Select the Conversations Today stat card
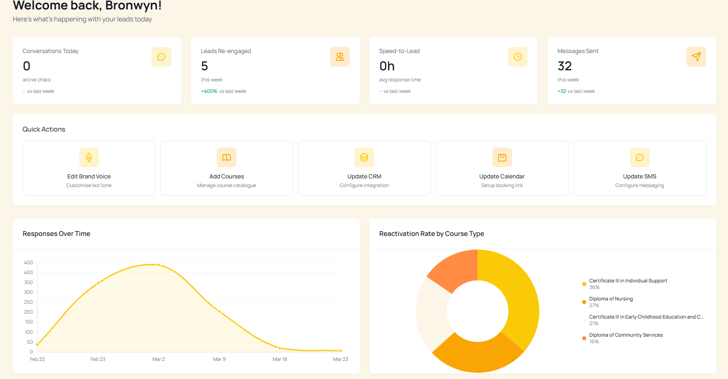The image size is (728, 379). 97,71
